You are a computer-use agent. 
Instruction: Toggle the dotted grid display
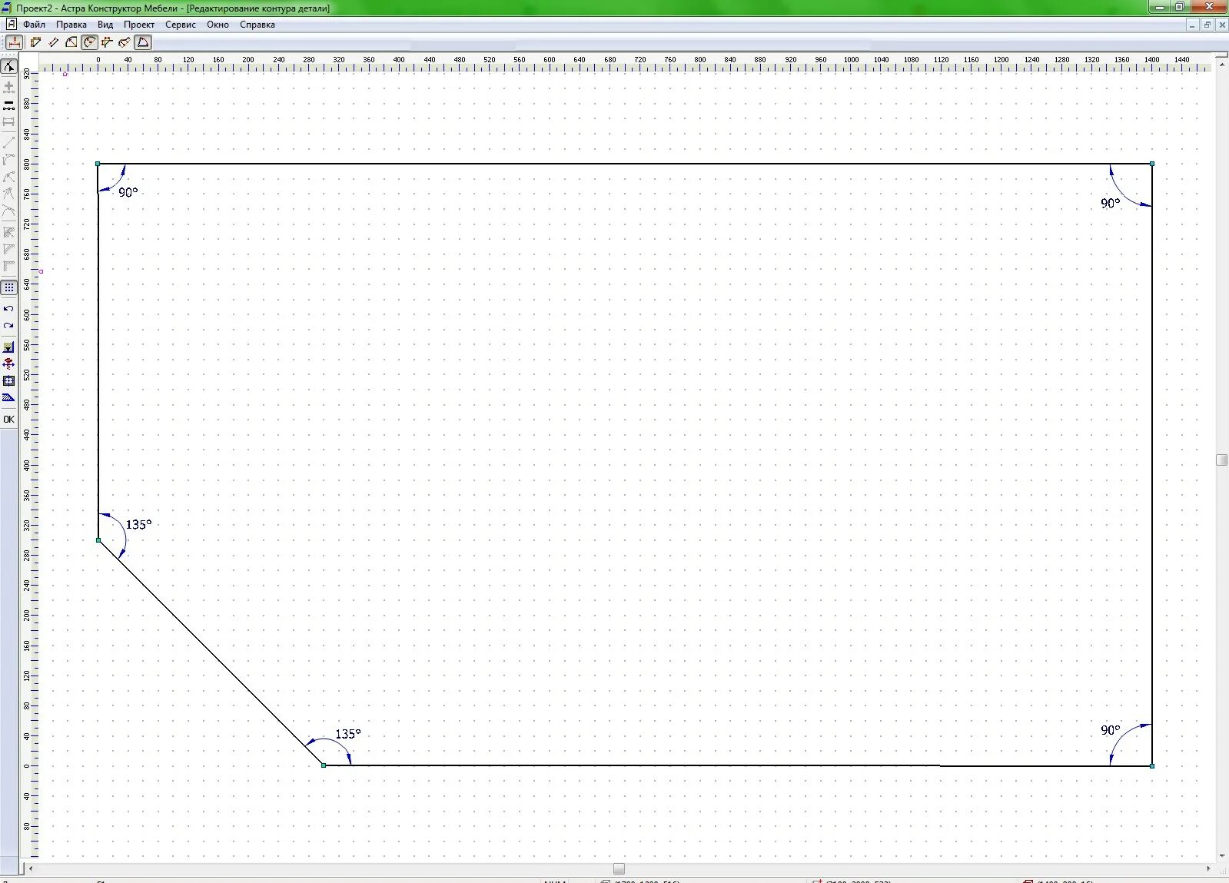coord(8,287)
